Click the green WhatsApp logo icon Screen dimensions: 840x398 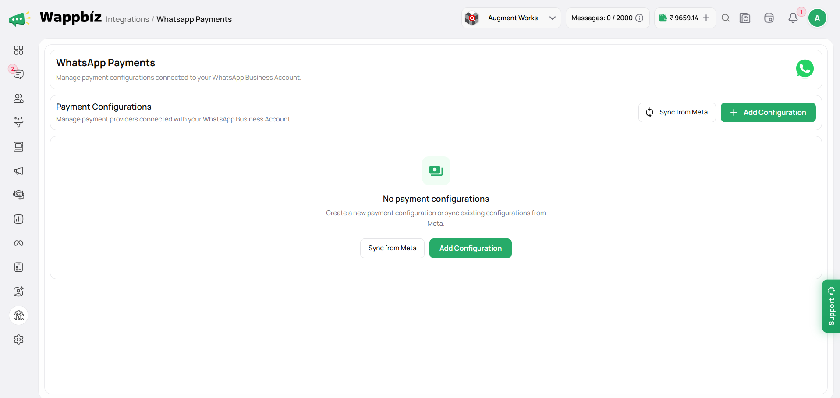805,68
